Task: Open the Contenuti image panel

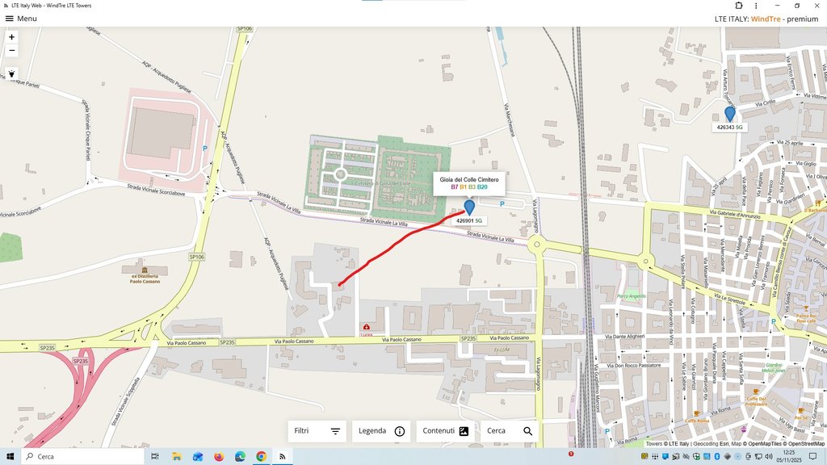Action: [446, 431]
